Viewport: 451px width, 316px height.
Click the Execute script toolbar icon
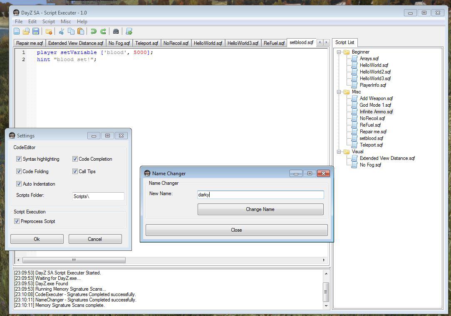129,31
